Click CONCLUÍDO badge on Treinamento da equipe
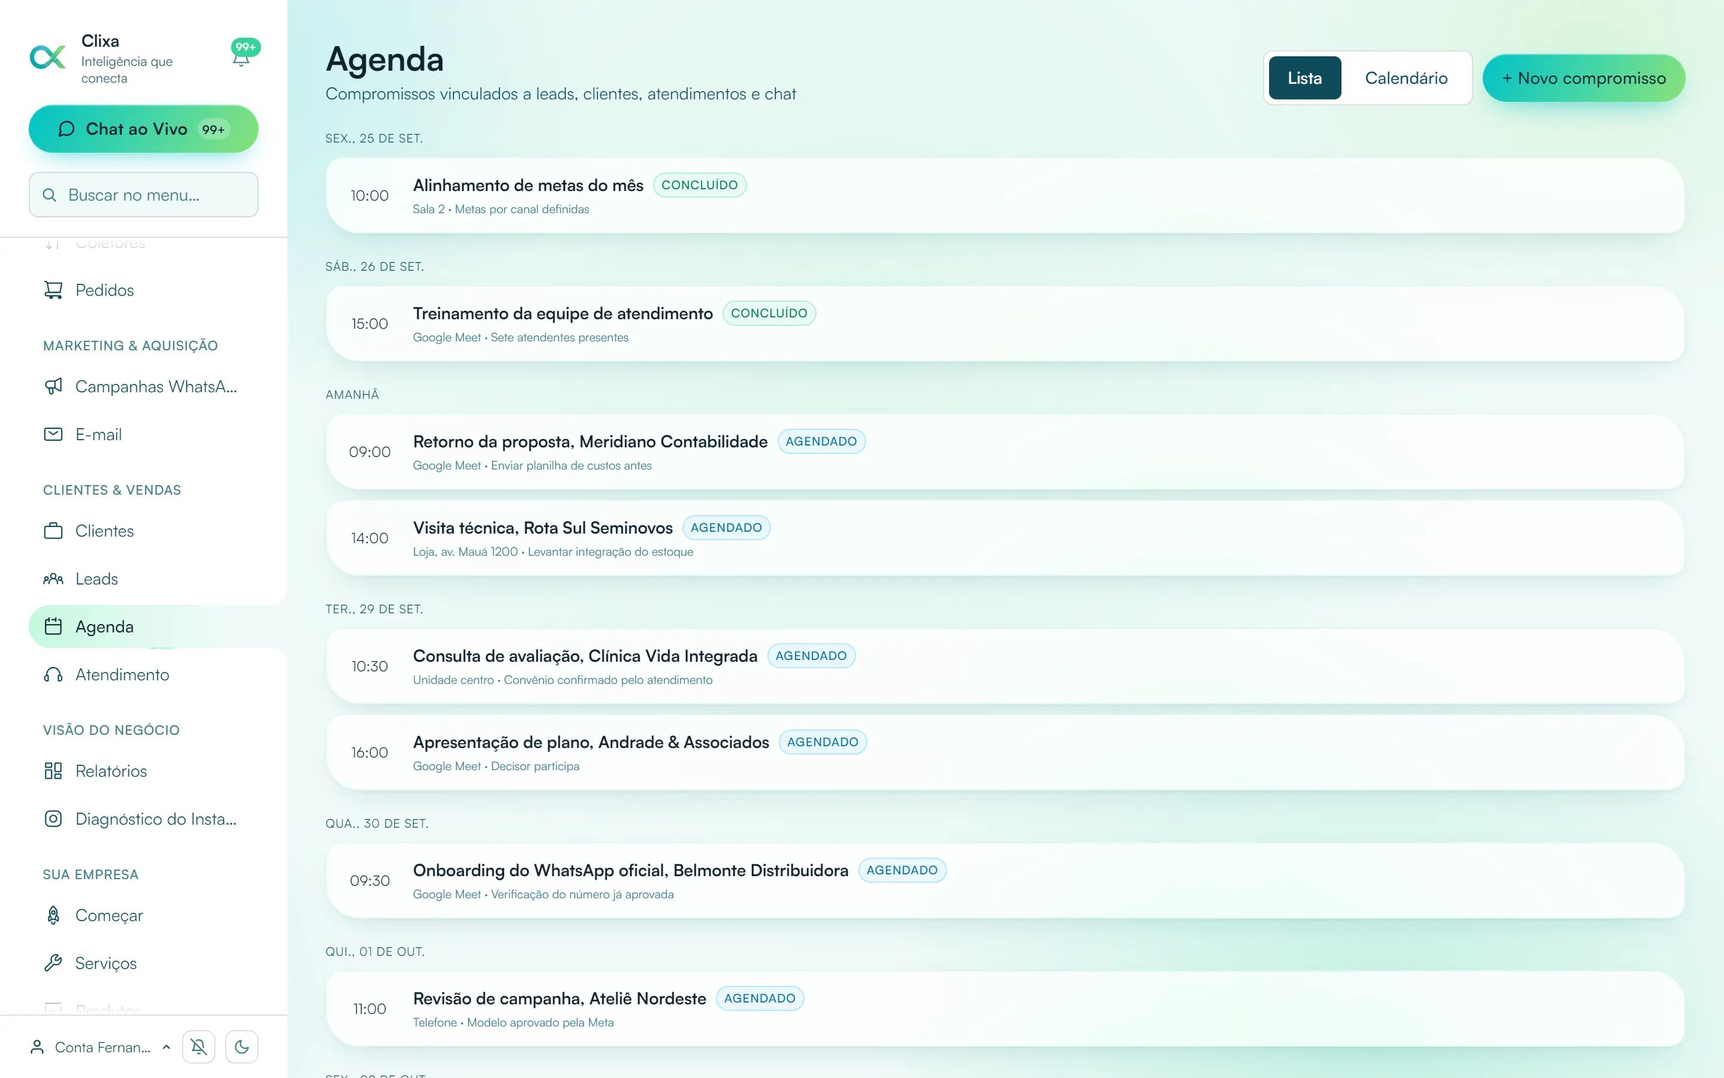 tap(769, 313)
